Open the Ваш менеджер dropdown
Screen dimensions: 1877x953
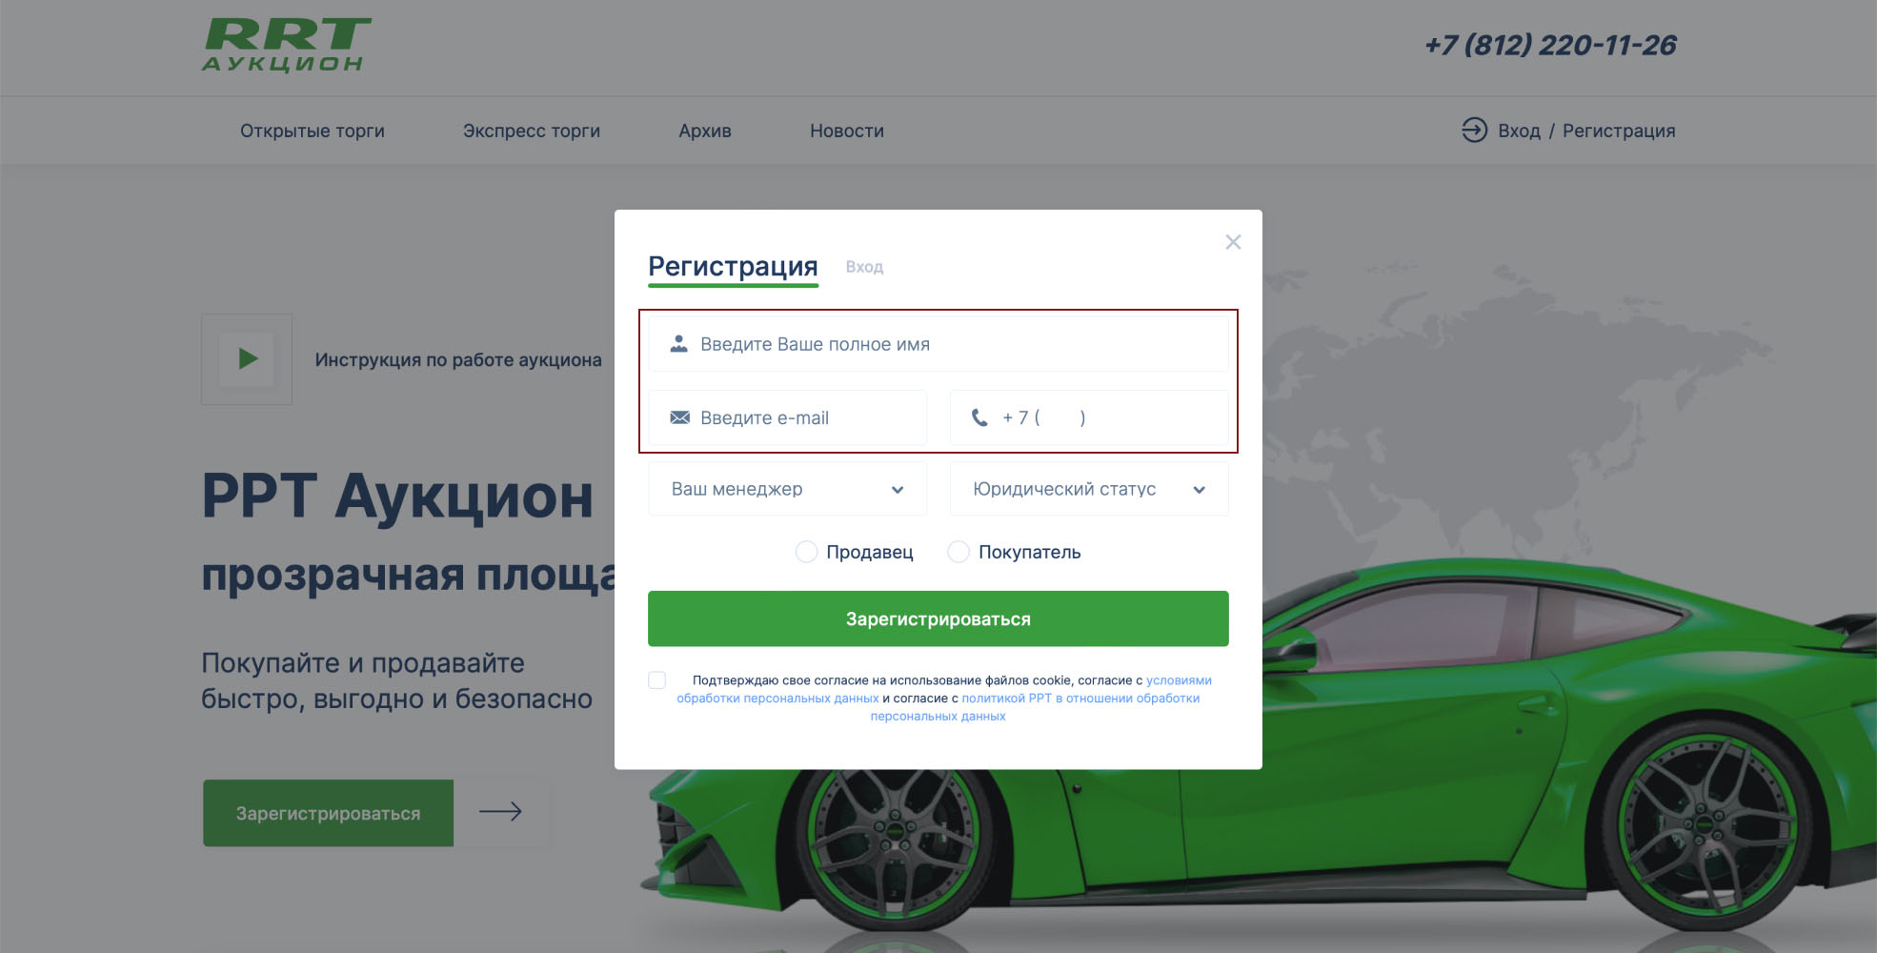point(788,489)
